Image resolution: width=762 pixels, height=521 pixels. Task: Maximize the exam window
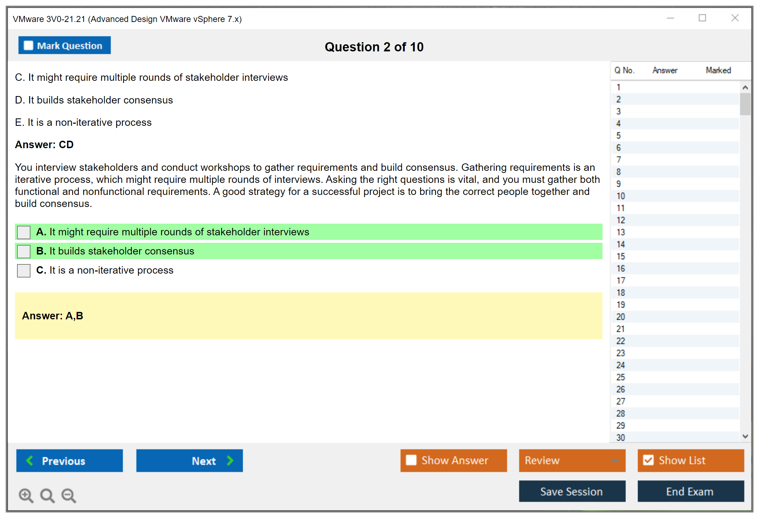(702, 18)
